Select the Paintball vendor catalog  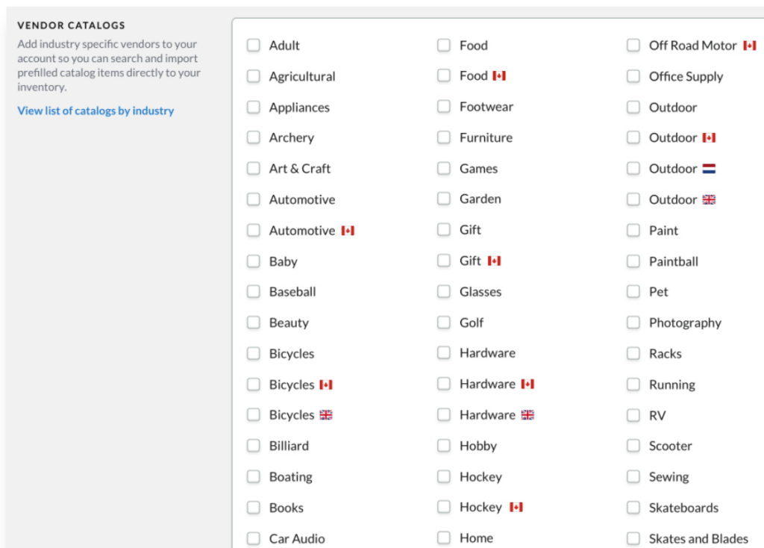point(633,261)
